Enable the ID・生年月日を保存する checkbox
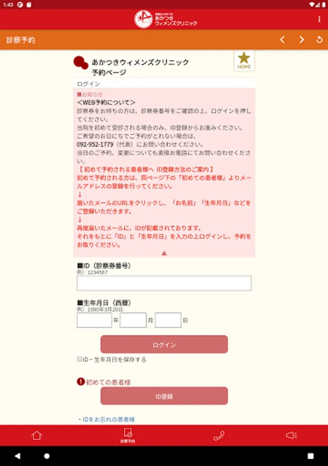The width and height of the screenshot is (328, 466). (79, 359)
